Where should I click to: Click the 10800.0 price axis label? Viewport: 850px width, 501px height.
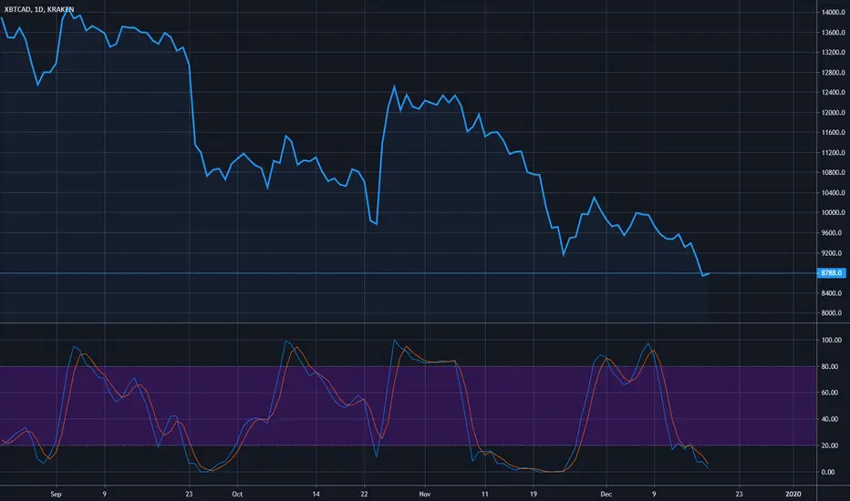(x=833, y=173)
